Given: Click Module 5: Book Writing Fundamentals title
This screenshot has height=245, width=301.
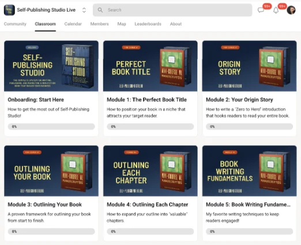Looking at the screenshot, I should (x=248, y=205).
